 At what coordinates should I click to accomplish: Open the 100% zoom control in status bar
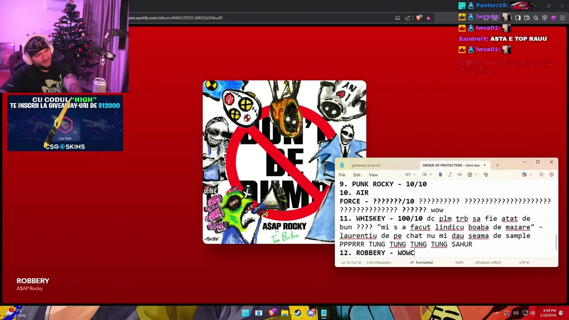click(x=460, y=263)
